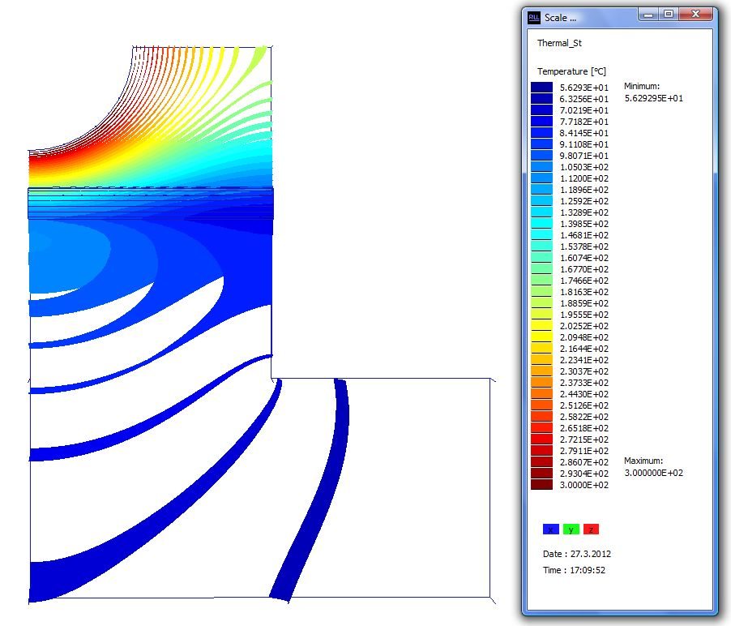Click the blue x axis box
Viewport: 731px width, 626px height.
pos(551,530)
